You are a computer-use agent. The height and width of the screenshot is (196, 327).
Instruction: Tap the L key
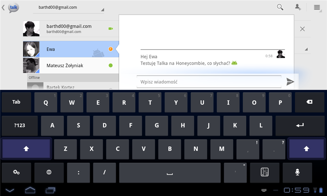point(261,126)
